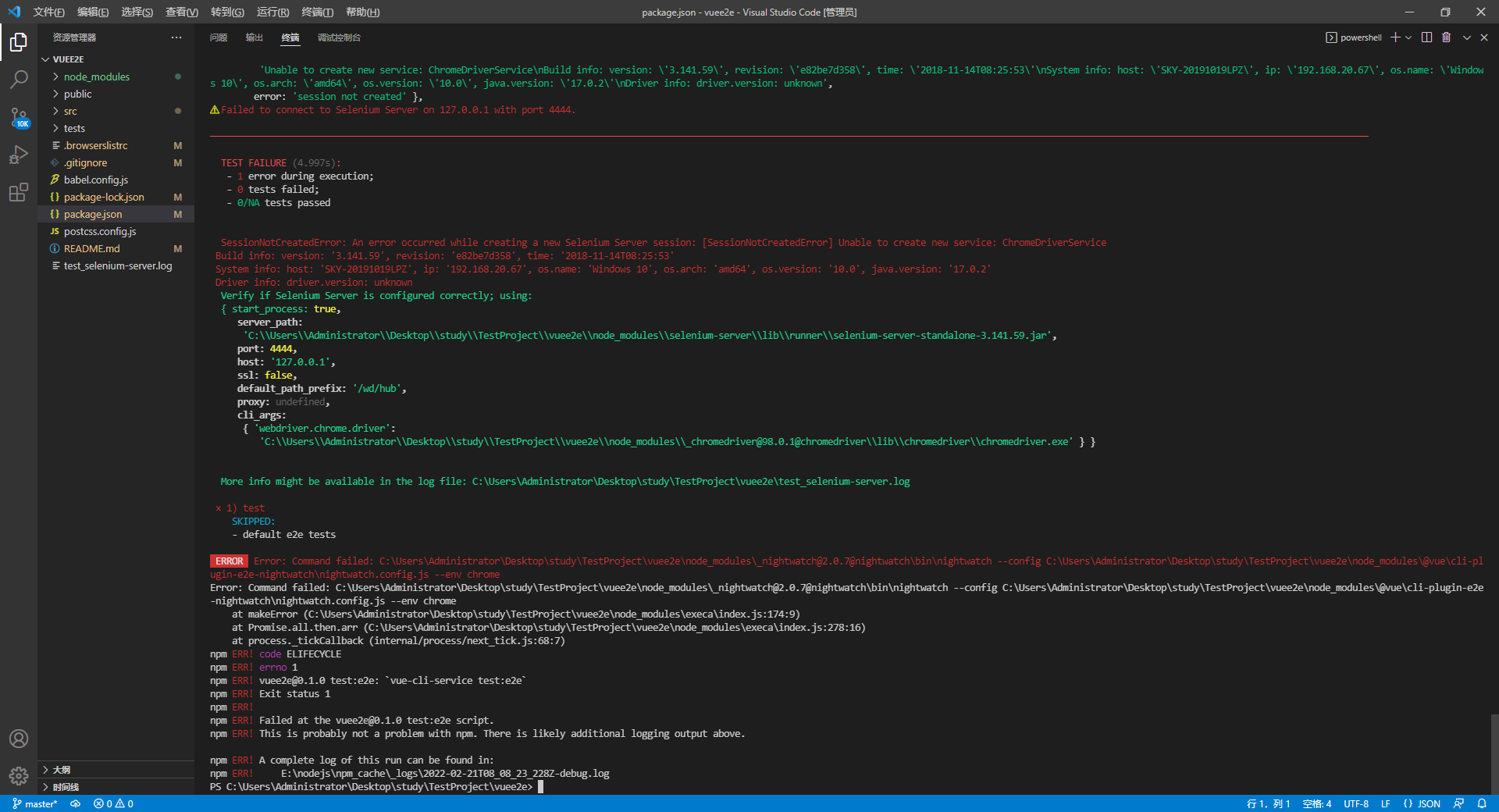1499x812 pixels.
Task: Switch to the 终端 (Terminal) tab
Action: (x=290, y=37)
